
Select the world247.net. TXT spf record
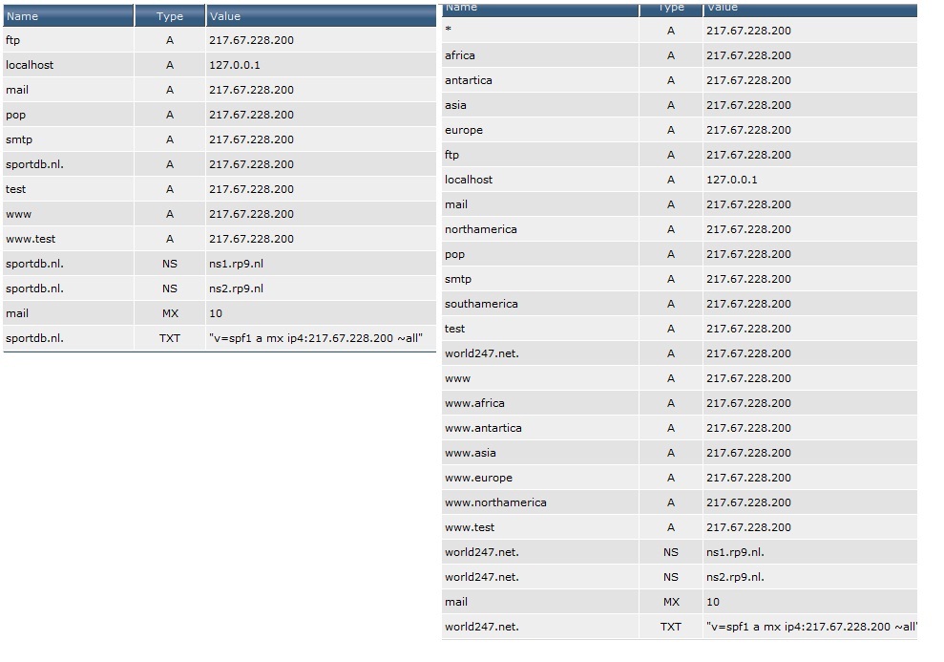[x=679, y=627]
